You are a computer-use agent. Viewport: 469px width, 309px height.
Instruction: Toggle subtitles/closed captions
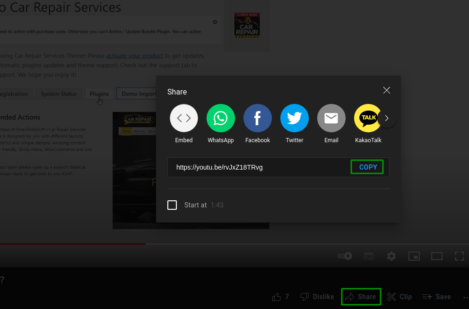(368, 256)
